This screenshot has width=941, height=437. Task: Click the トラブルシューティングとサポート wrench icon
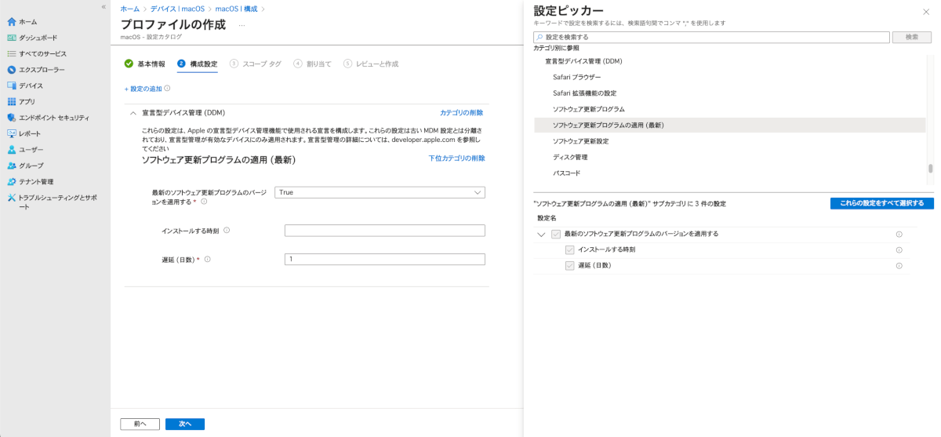click(x=12, y=198)
